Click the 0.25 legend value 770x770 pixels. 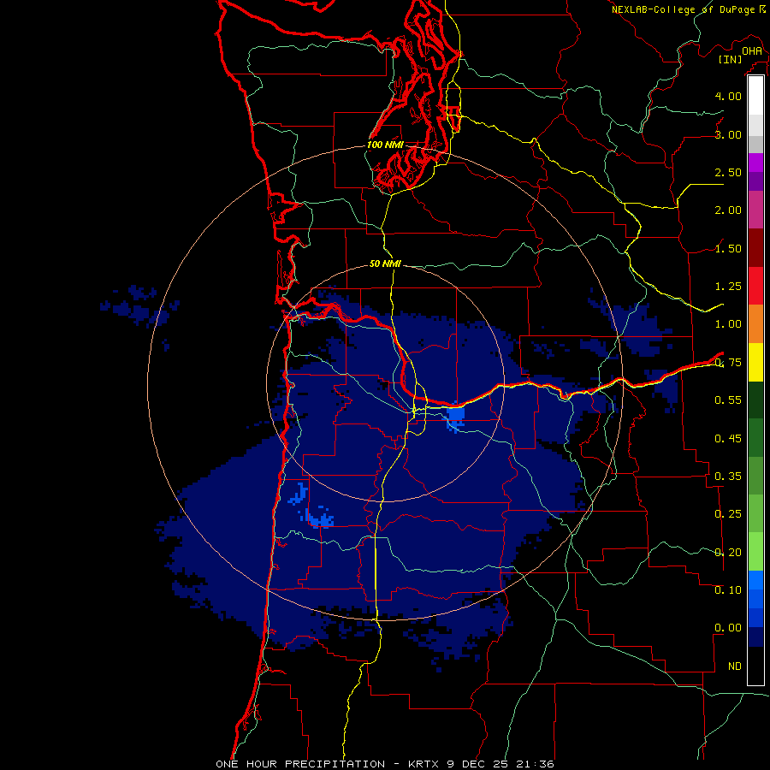pyautogui.click(x=728, y=514)
